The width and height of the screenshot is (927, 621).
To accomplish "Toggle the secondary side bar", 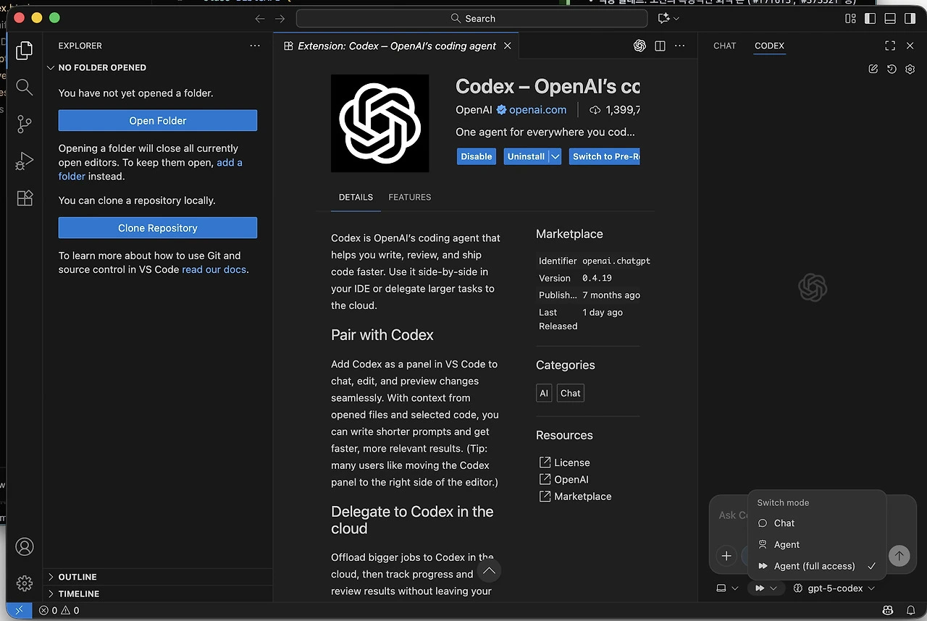I will tap(910, 18).
